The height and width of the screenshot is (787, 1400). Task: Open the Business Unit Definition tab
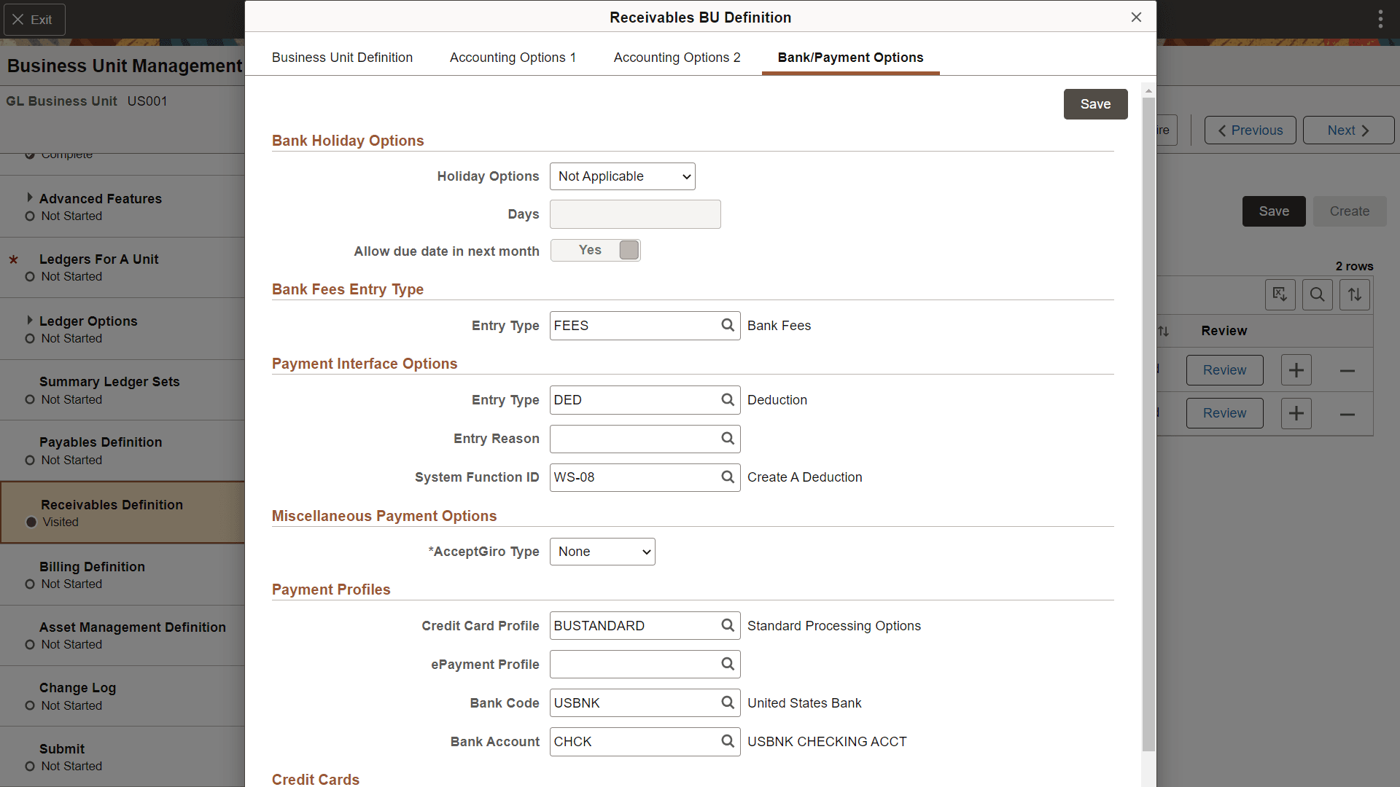point(342,58)
